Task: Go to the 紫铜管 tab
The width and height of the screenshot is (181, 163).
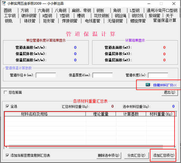Action: [x=154, y=16]
